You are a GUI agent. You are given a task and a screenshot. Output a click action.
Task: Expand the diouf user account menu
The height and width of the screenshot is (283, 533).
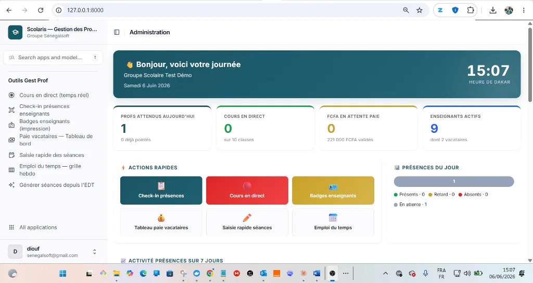coord(95,251)
